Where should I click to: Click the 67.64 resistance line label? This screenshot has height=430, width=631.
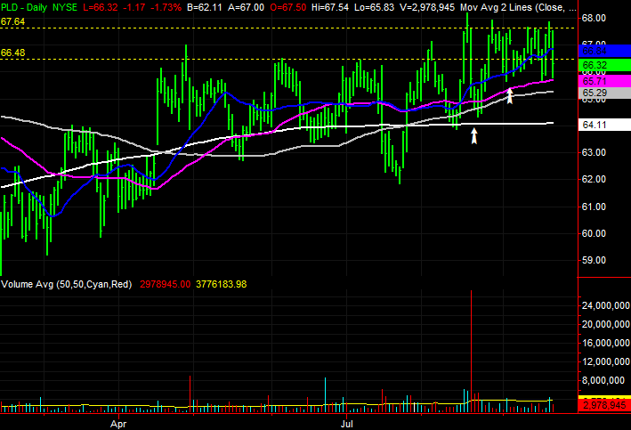12,21
